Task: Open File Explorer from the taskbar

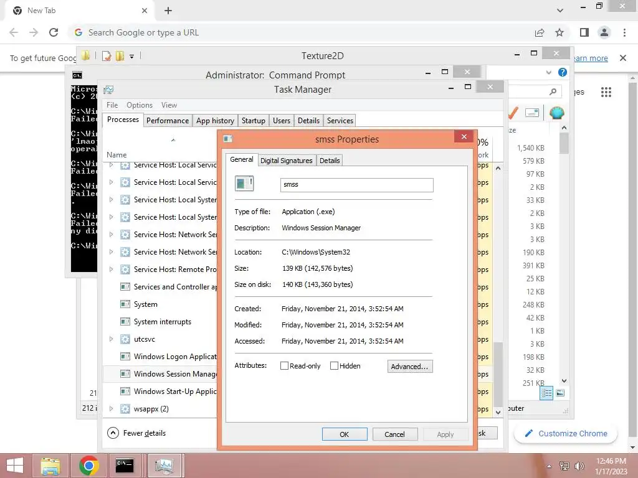Action: tap(50, 466)
